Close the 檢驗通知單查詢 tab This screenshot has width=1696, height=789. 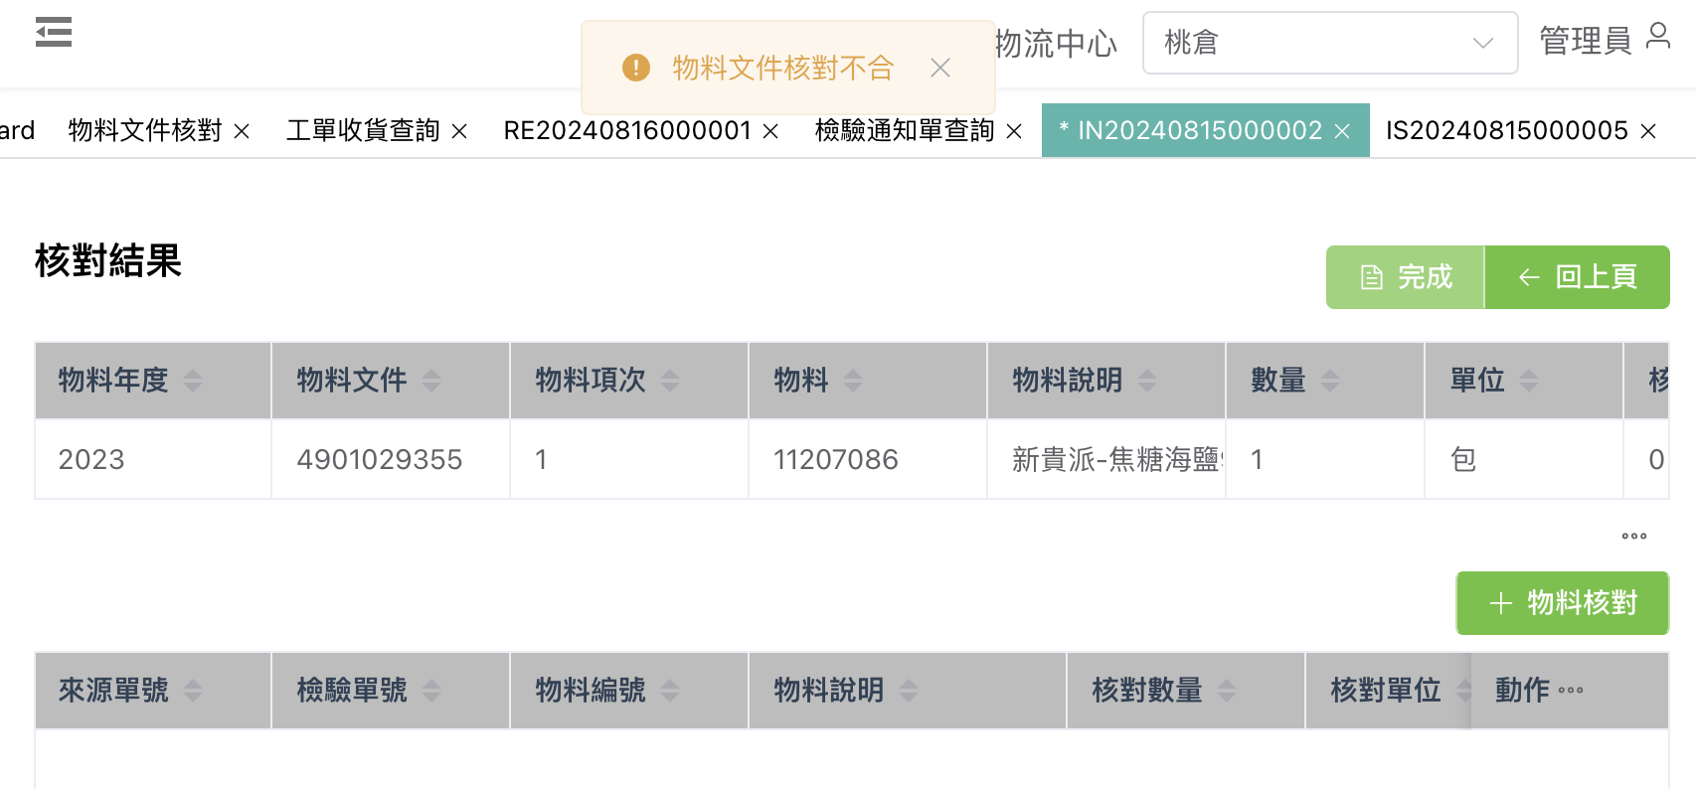pyautogui.click(x=1014, y=131)
